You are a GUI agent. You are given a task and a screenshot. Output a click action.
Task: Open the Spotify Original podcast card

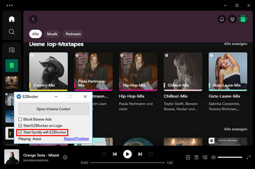click(228, 142)
